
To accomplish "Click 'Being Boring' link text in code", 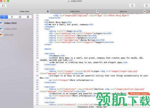I will [x=88, y=40].
